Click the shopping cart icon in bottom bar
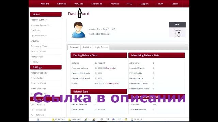Screen dimensions: 218x122 point(108,119)
